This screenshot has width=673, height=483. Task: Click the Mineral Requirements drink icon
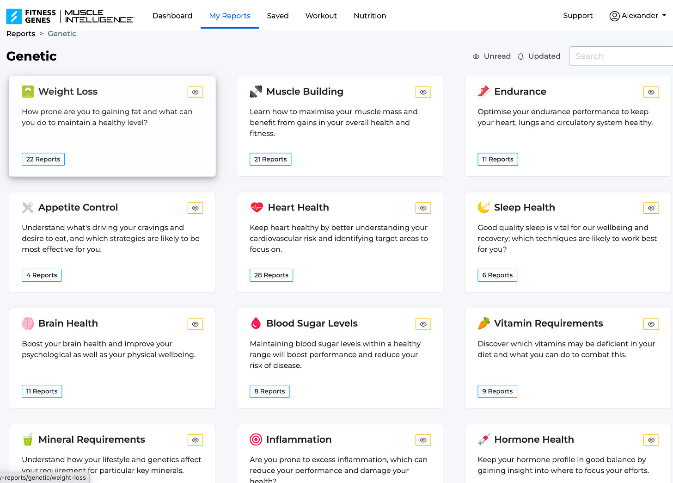28,440
